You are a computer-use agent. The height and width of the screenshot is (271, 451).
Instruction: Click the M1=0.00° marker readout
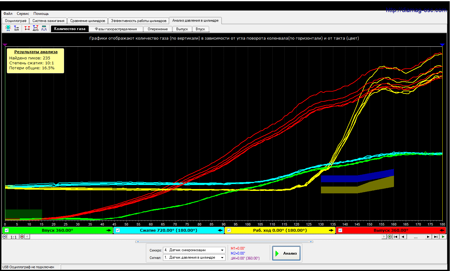pyautogui.click(x=238, y=248)
